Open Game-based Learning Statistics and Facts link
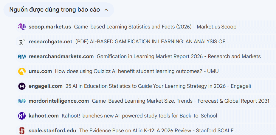 pos(155,27)
